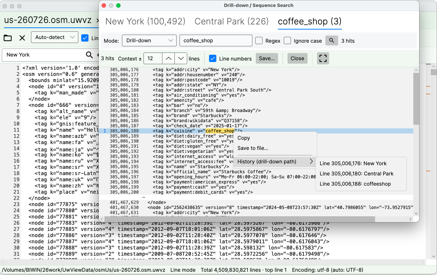Enable the Regex checkbox

point(259,40)
